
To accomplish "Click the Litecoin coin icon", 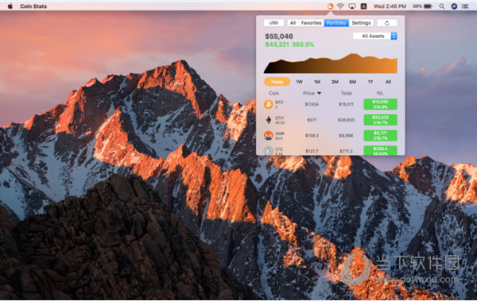I will pos(269,151).
